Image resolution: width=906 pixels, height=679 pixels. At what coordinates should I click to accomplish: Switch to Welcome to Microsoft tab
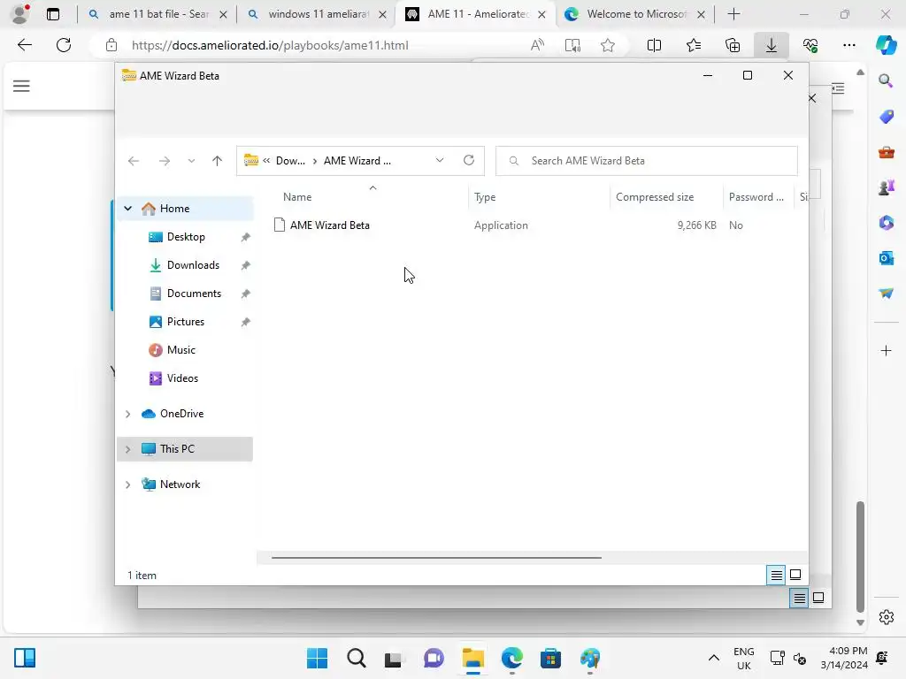click(635, 14)
